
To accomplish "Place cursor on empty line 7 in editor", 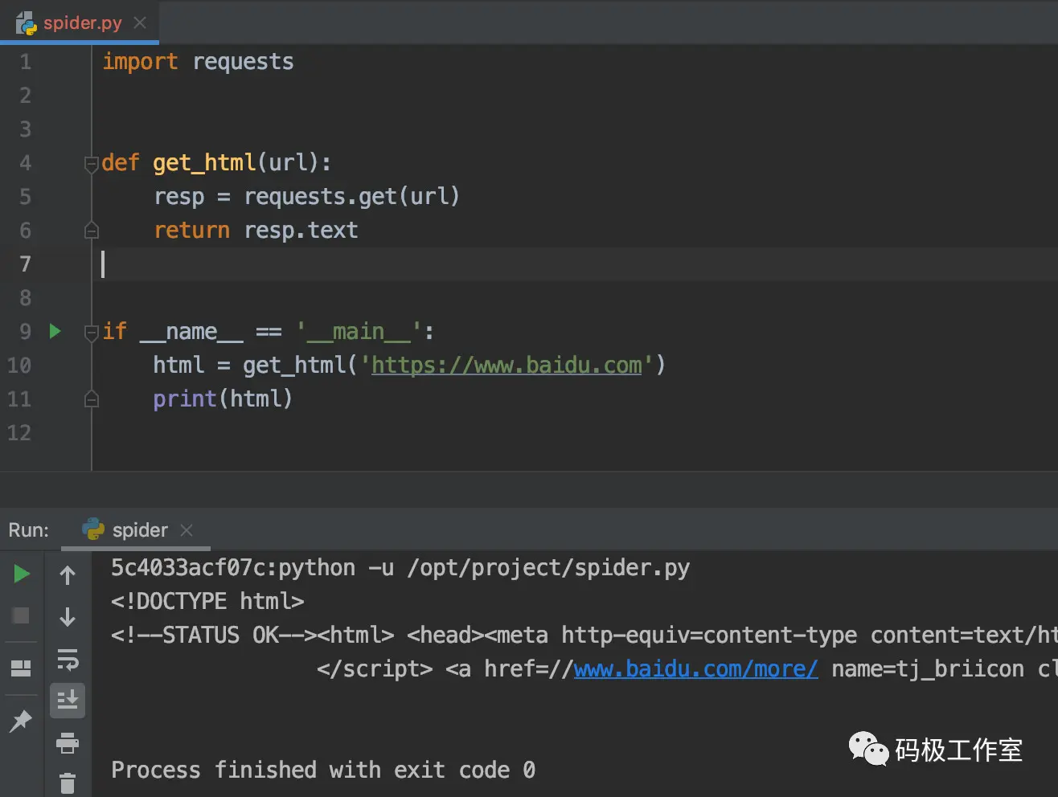I will point(575,264).
